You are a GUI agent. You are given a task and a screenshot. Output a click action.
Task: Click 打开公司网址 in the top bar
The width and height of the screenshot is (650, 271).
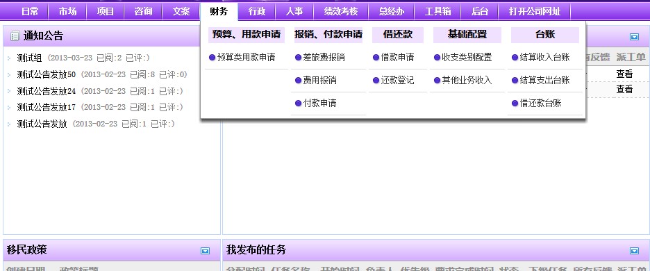point(534,12)
